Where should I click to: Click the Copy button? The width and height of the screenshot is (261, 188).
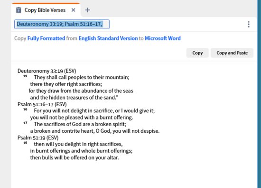pos(197,53)
